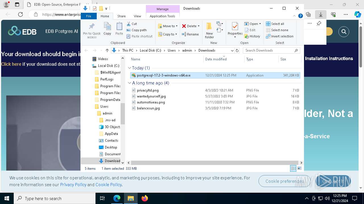Collapse the Today group
This screenshot has height=204, width=364.
coord(130,68)
